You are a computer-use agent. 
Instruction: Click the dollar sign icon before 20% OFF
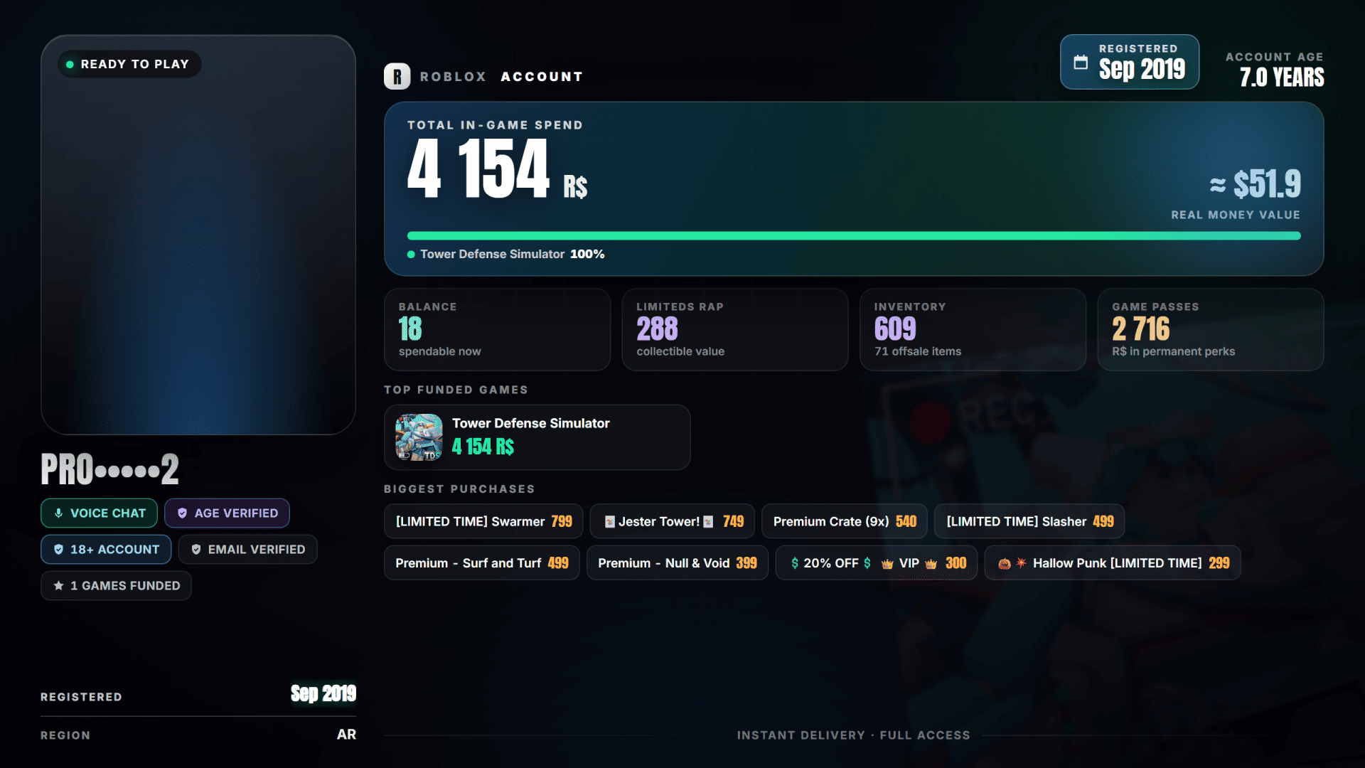coord(795,563)
